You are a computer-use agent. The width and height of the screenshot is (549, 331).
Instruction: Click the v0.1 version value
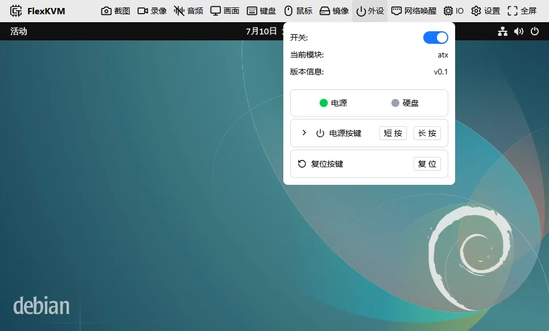click(441, 72)
